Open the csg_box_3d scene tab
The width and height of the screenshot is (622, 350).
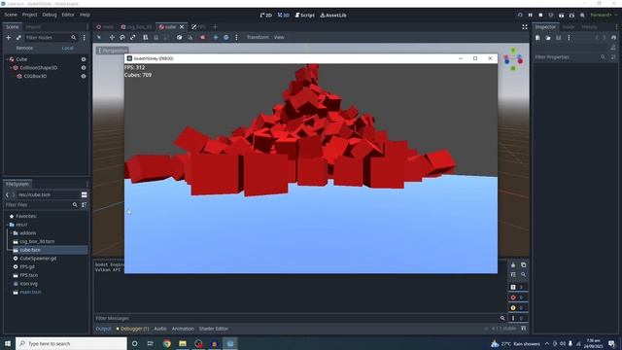tap(136, 27)
